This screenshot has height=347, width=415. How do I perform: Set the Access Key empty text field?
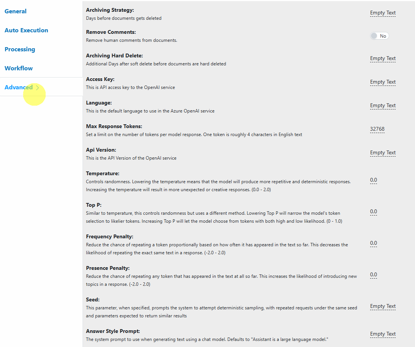pos(383,82)
